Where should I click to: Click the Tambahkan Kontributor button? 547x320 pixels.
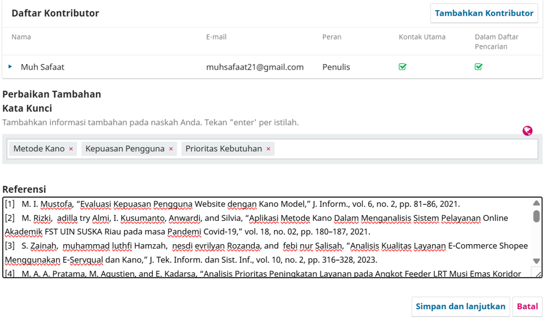(x=484, y=13)
